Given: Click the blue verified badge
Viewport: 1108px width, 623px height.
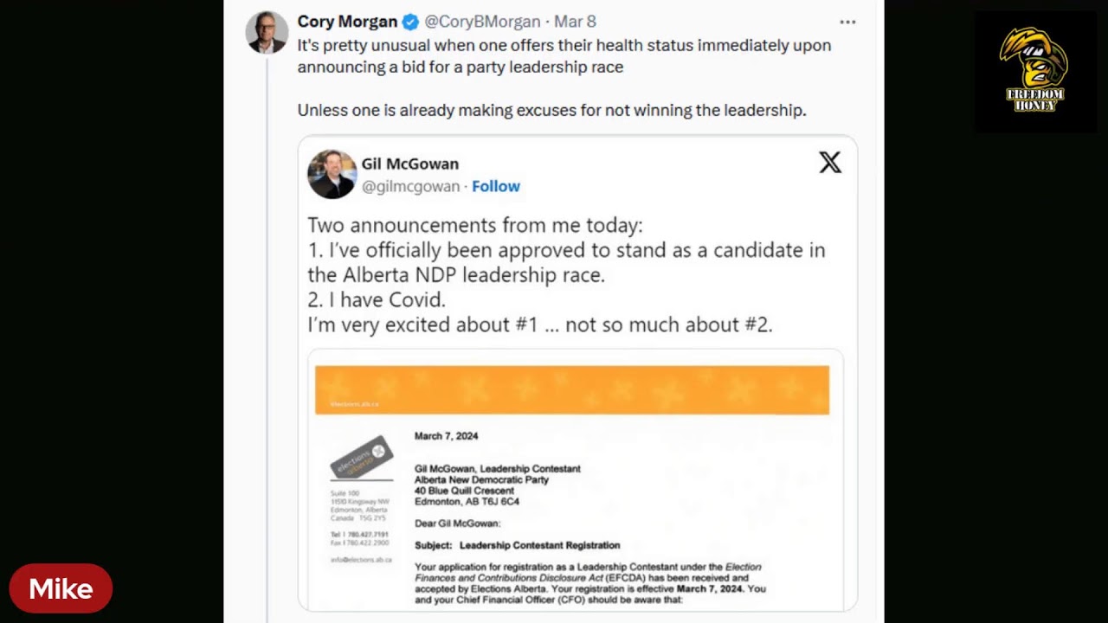Looking at the screenshot, I should click(x=410, y=22).
